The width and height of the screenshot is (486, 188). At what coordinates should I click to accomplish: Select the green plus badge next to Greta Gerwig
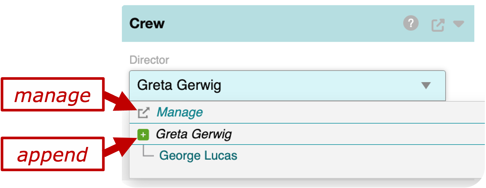[x=143, y=135]
